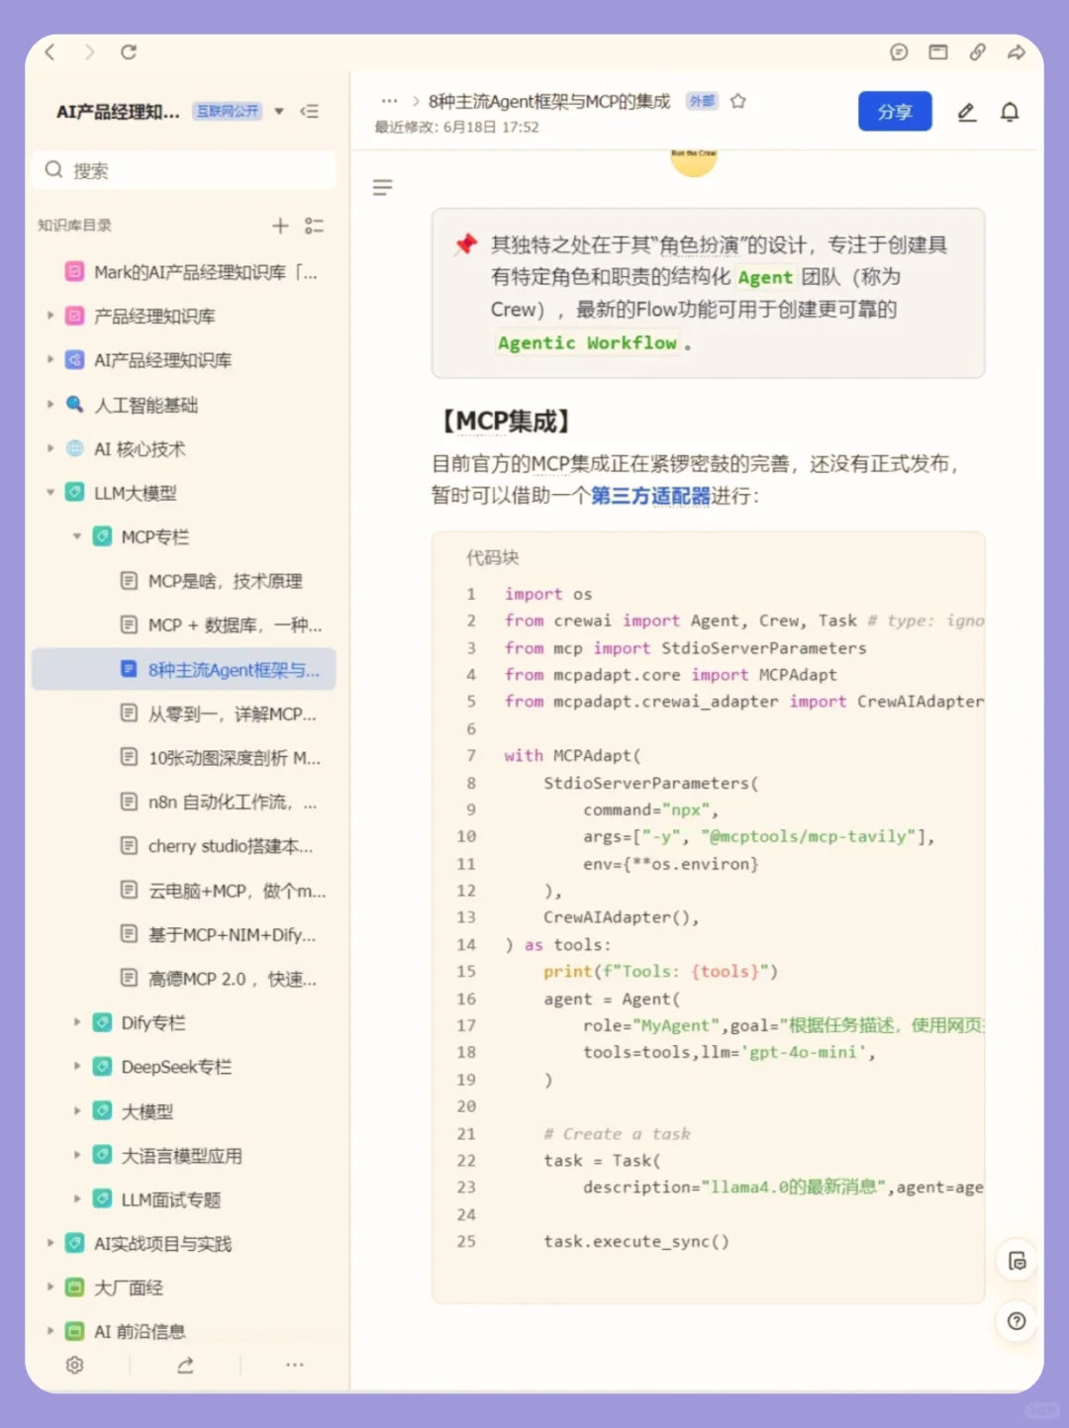This screenshot has width=1069, height=1428.
Task: Click the 代码块 label
Action: [x=493, y=557]
